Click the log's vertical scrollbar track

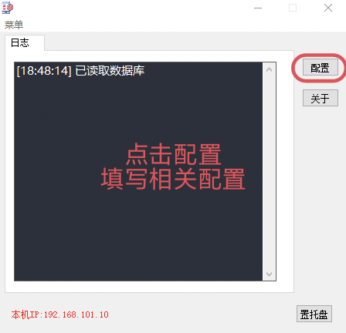[270, 172]
